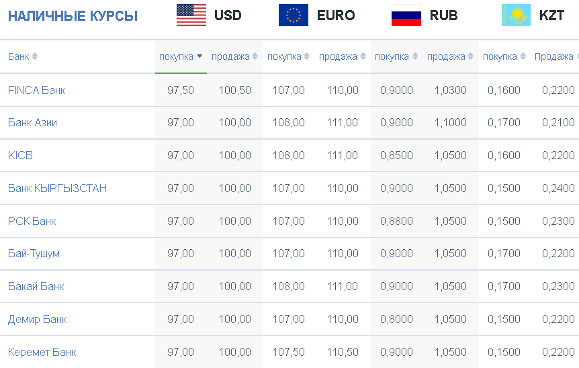
Task: Click the Kazakhstan flag KZT icon
Action: (x=517, y=15)
